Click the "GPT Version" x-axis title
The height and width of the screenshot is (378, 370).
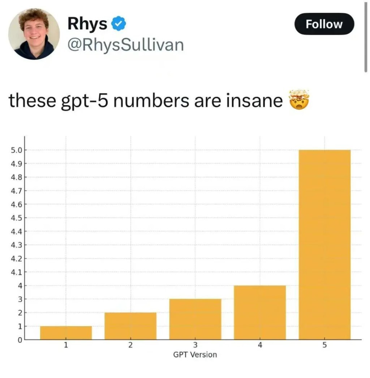pos(195,355)
